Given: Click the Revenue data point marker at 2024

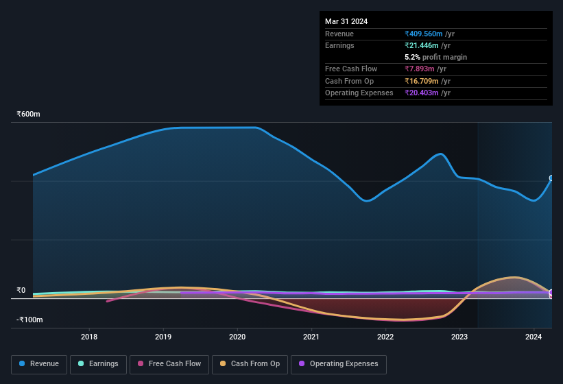Looking at the screenshot, I should click(x=552, y=178).
